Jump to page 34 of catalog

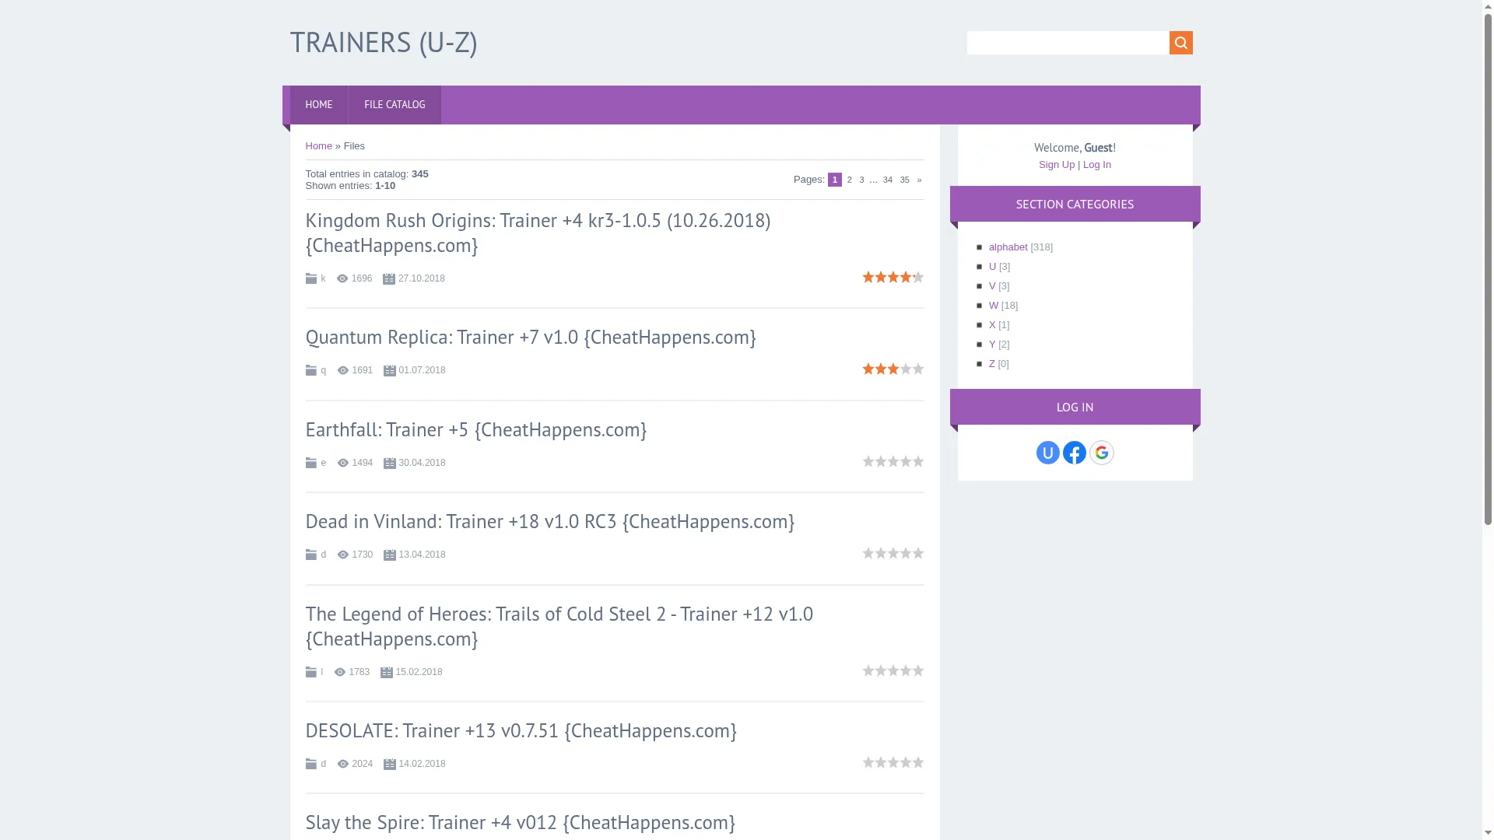888,180
